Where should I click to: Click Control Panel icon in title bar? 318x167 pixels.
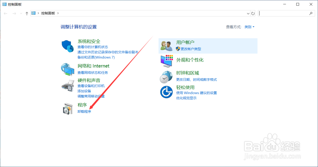pyautogui.click(x=4, y=4)
